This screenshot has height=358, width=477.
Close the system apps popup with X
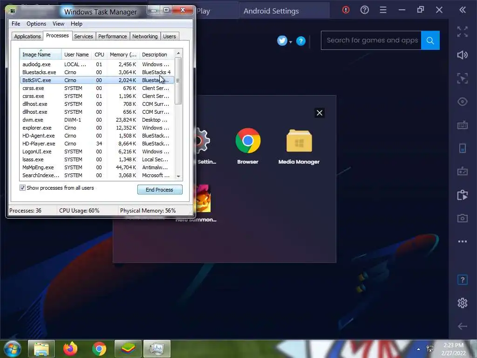(320, 113)
